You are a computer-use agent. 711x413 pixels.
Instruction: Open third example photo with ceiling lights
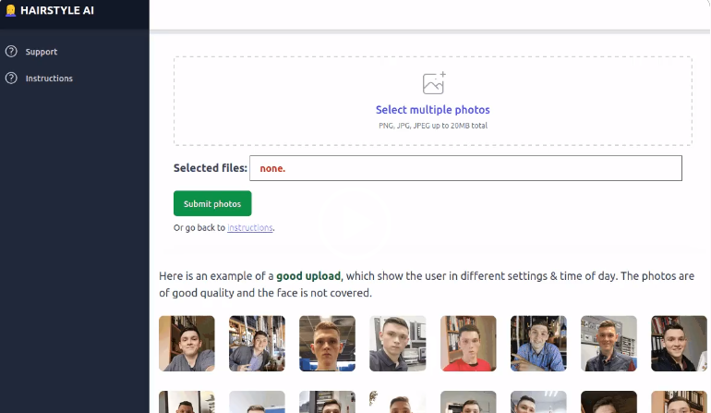click(328, 344)
